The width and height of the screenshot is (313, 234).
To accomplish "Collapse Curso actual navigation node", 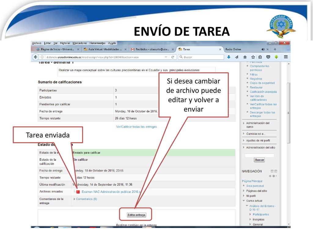I will pyautogui.click(x=244, y=201).
